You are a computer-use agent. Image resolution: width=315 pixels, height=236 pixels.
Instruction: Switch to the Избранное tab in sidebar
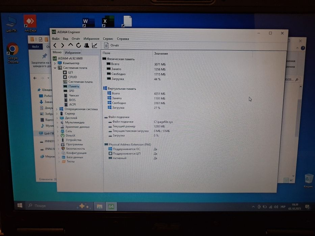coord(73,53)
